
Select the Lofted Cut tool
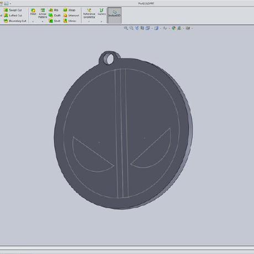[x=13, y=15]
